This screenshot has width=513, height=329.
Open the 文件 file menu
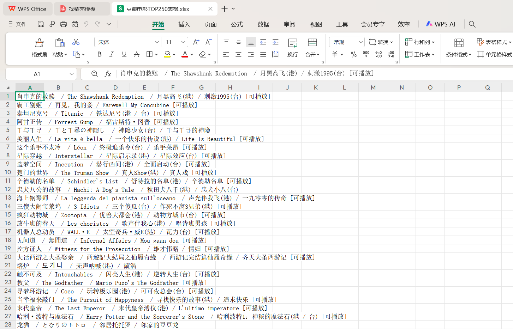tap(18, 24)
